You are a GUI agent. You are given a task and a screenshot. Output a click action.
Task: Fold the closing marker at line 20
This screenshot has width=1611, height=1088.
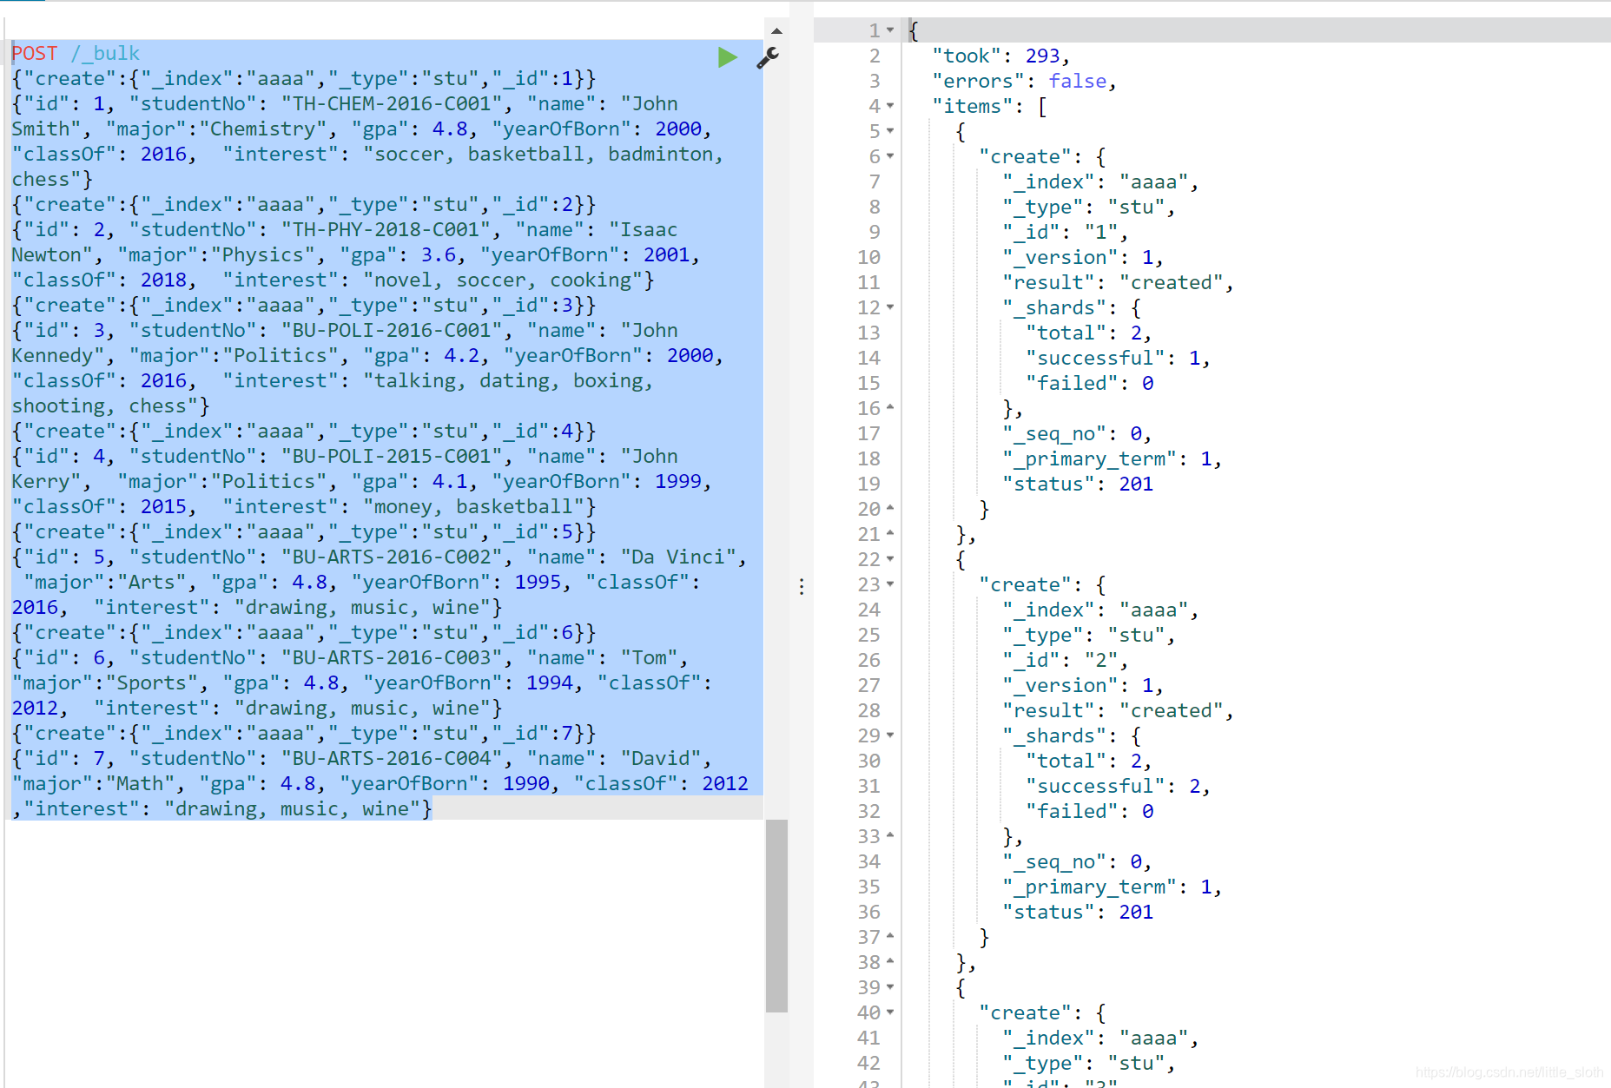890,509
